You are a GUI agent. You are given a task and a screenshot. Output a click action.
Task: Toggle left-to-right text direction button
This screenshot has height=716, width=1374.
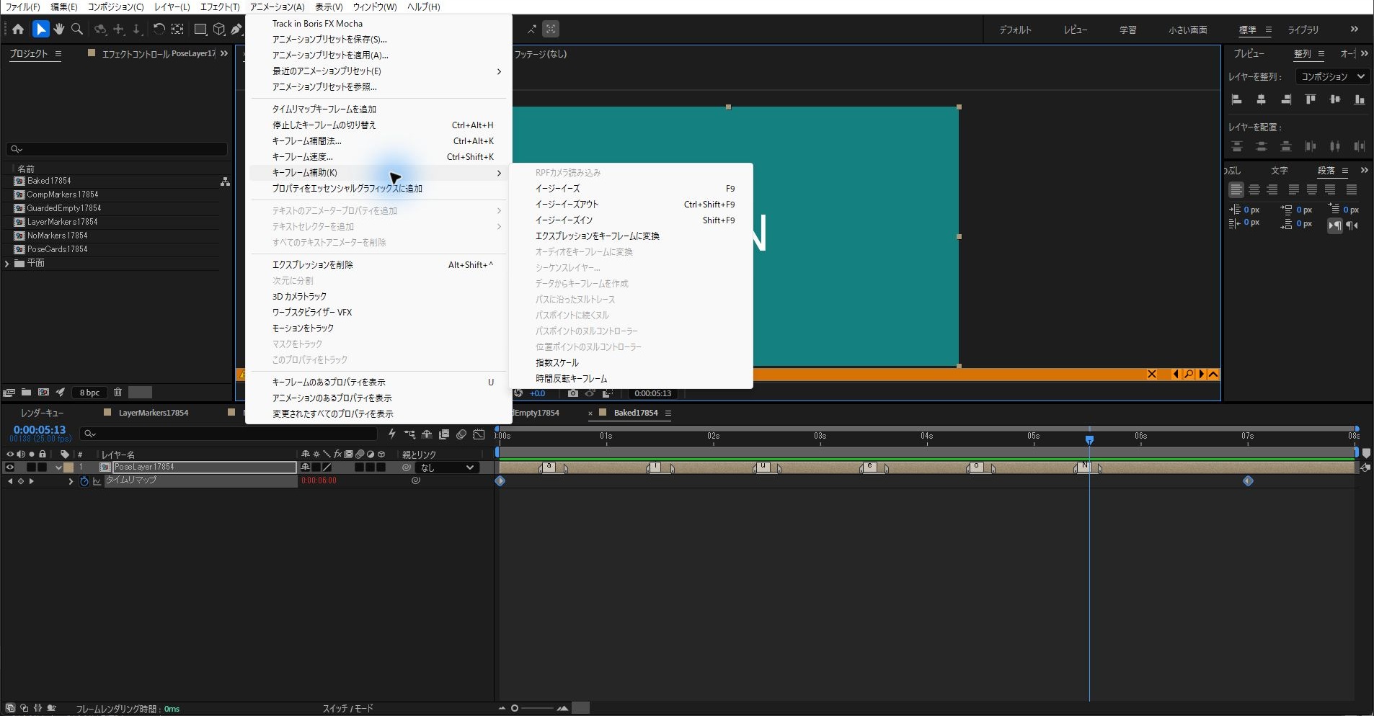pos(1335,225)
